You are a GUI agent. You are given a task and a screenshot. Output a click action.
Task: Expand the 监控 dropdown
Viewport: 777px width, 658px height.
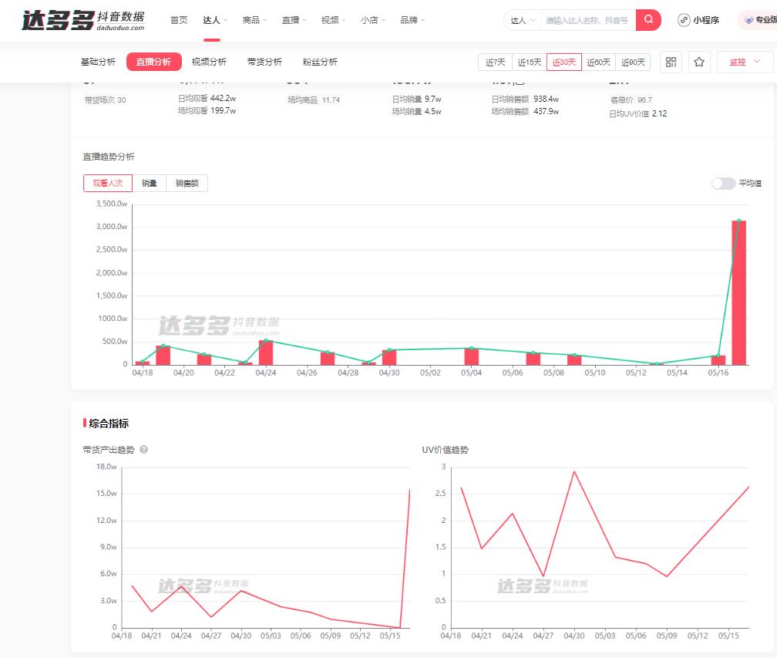pos(744,62)
